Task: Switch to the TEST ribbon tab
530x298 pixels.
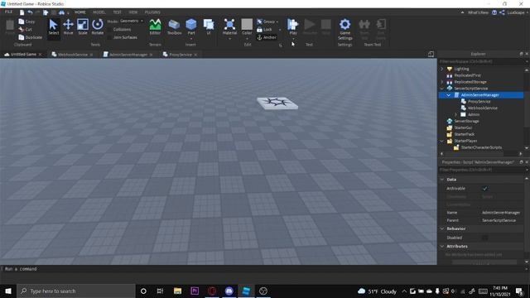Action: coord(118,12)
